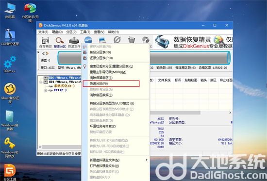
Task: Open Windows密码修改 key desktop icon
Action: click(10, 148)
